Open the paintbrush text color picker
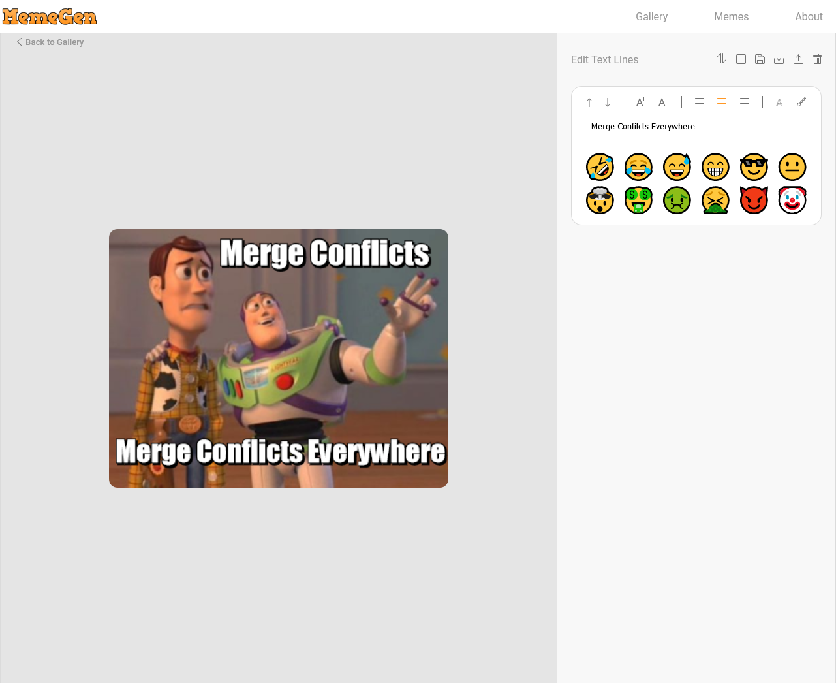Viewport: 836px width, 683px height. pos(801,102)
